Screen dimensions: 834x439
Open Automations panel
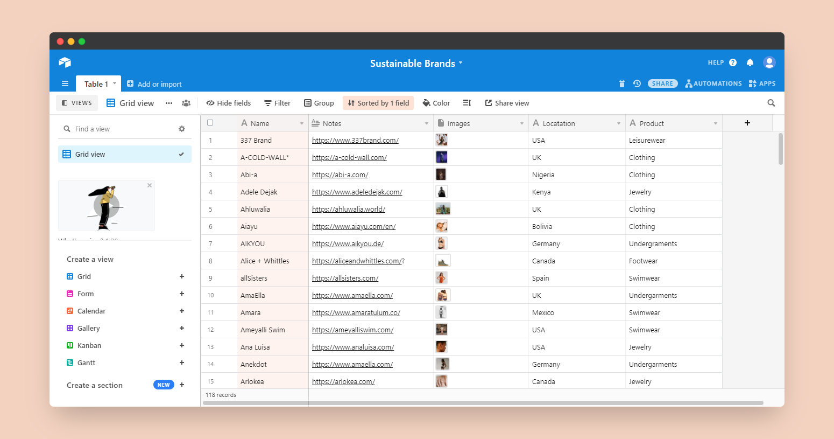click(713, 83)
